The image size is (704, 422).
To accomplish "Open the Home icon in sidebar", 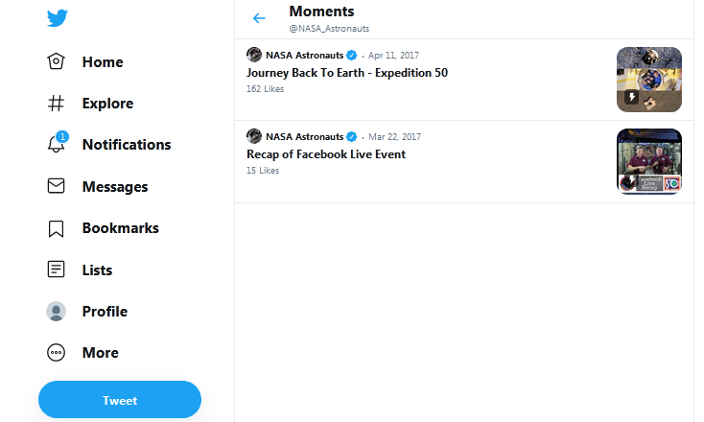I will pos(57,61).
